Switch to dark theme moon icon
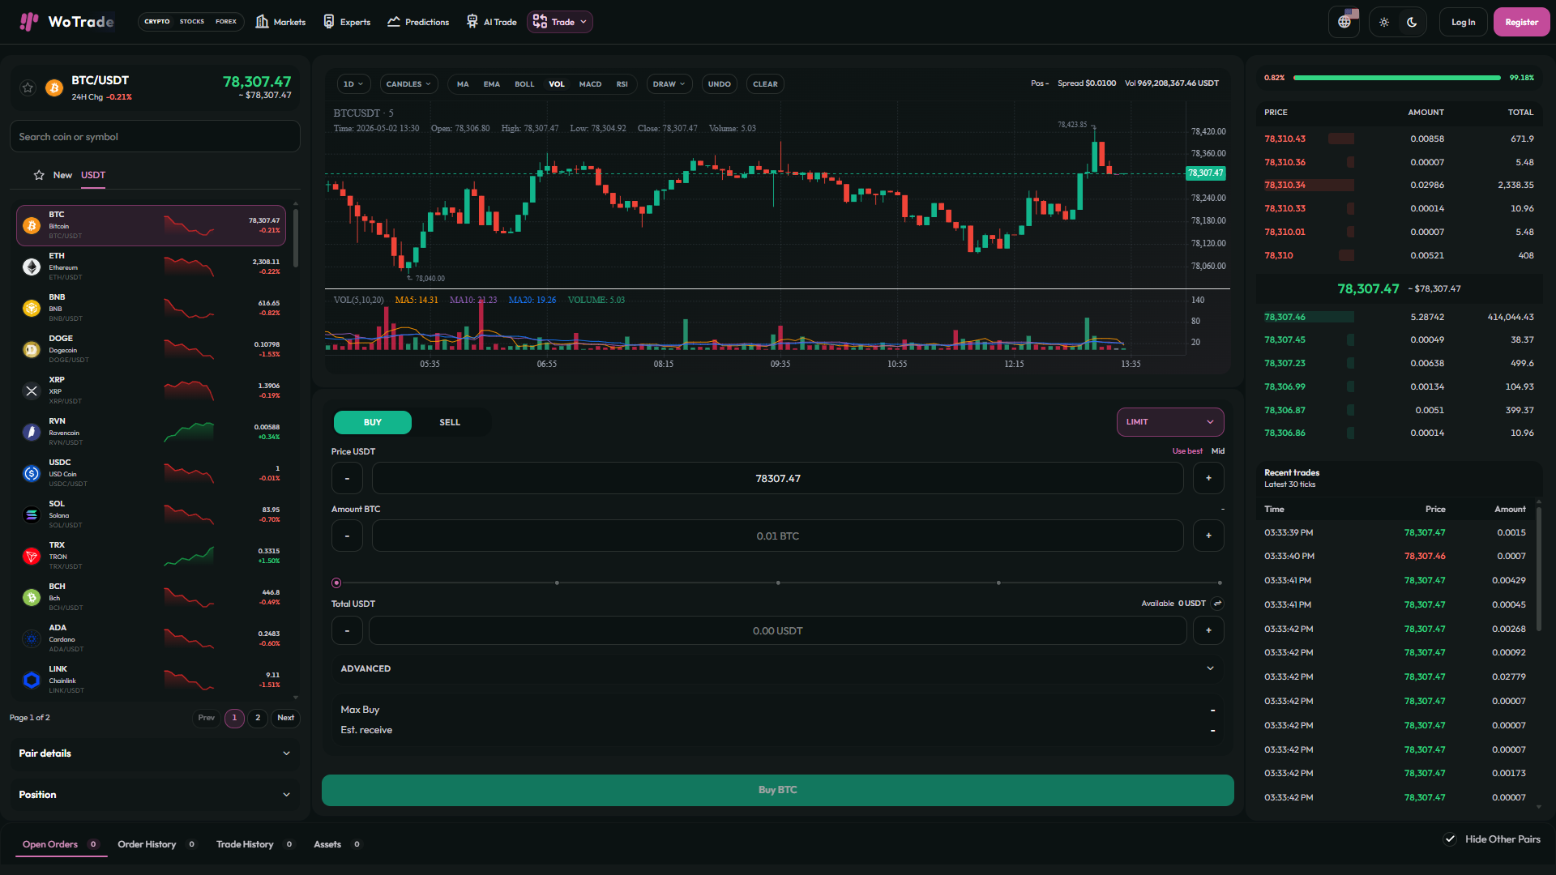 pos(1412,22)
